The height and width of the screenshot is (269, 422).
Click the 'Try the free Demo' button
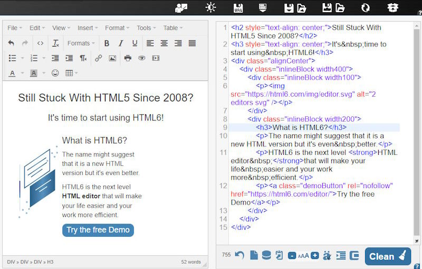tap(98, 230)
